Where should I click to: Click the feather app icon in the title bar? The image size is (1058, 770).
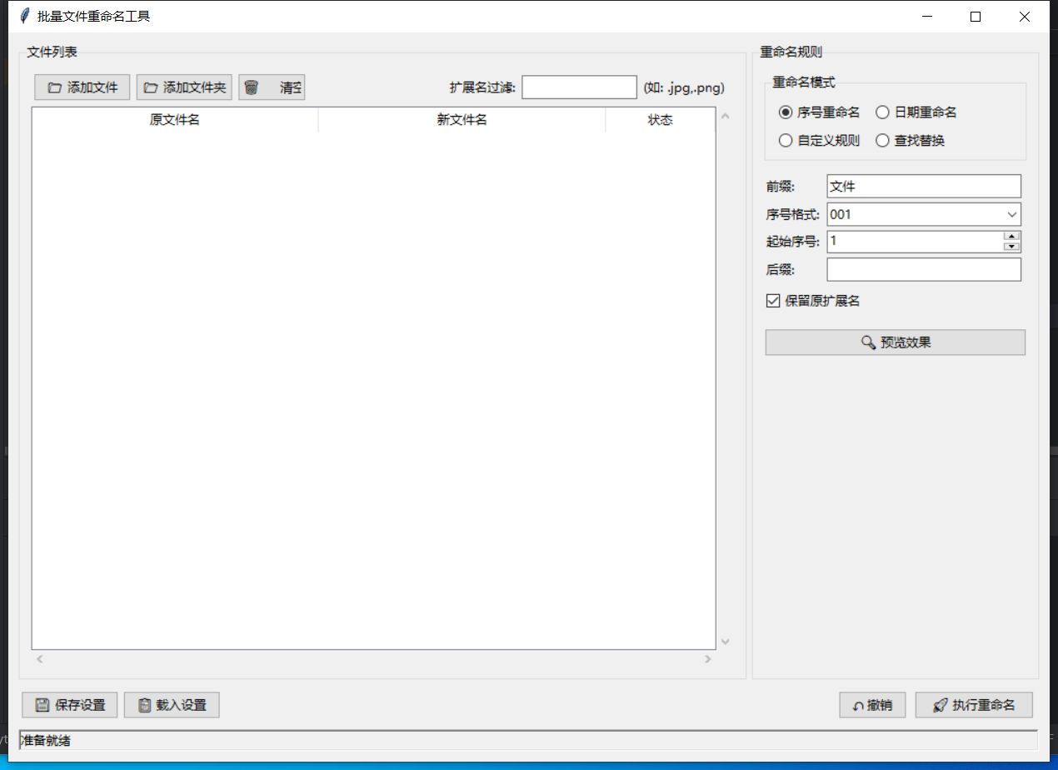point(24,16)
